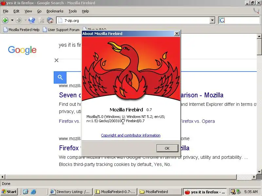Open the 'Firefox vs. Opera' sitelink
Viewport: 262px width, 196px height.
tap(198, 121)
